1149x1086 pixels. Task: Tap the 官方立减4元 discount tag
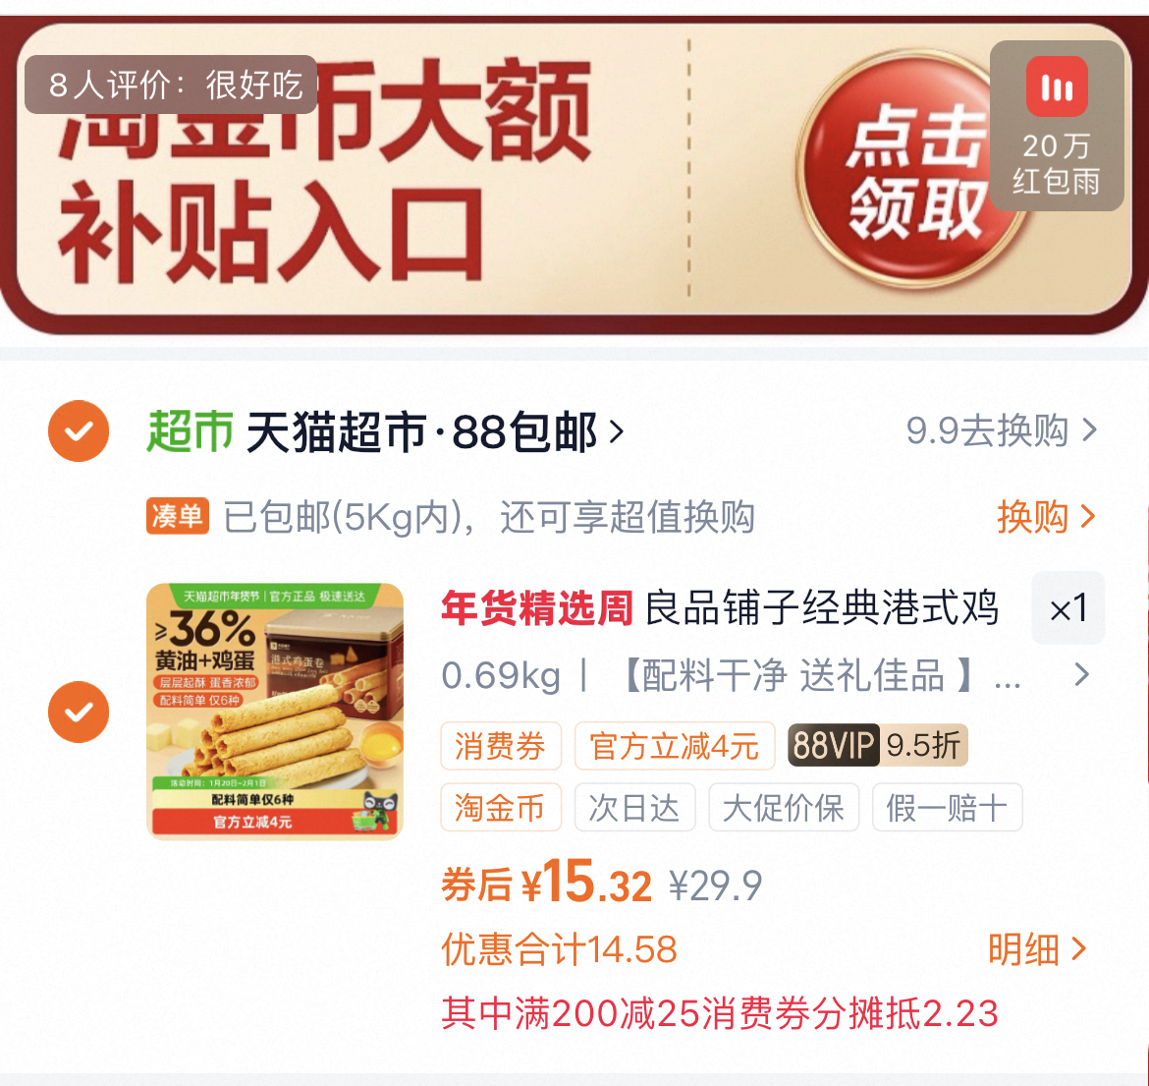tap(674, 746)
